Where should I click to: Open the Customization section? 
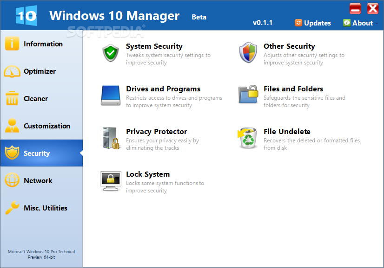(46, 126)
